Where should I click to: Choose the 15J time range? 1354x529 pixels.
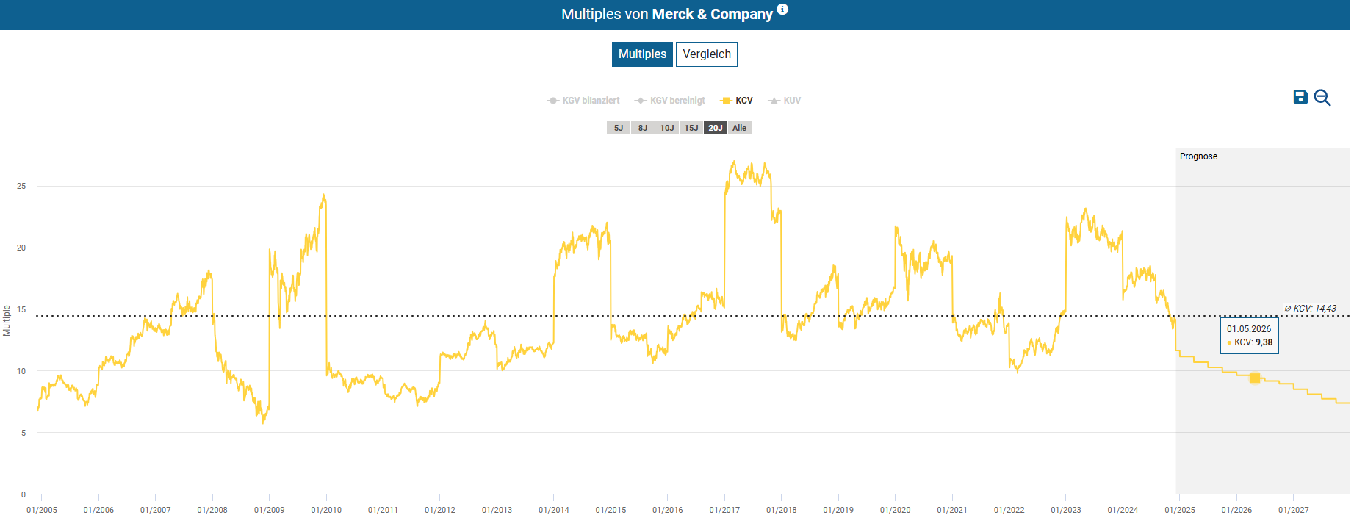(691, 128)
